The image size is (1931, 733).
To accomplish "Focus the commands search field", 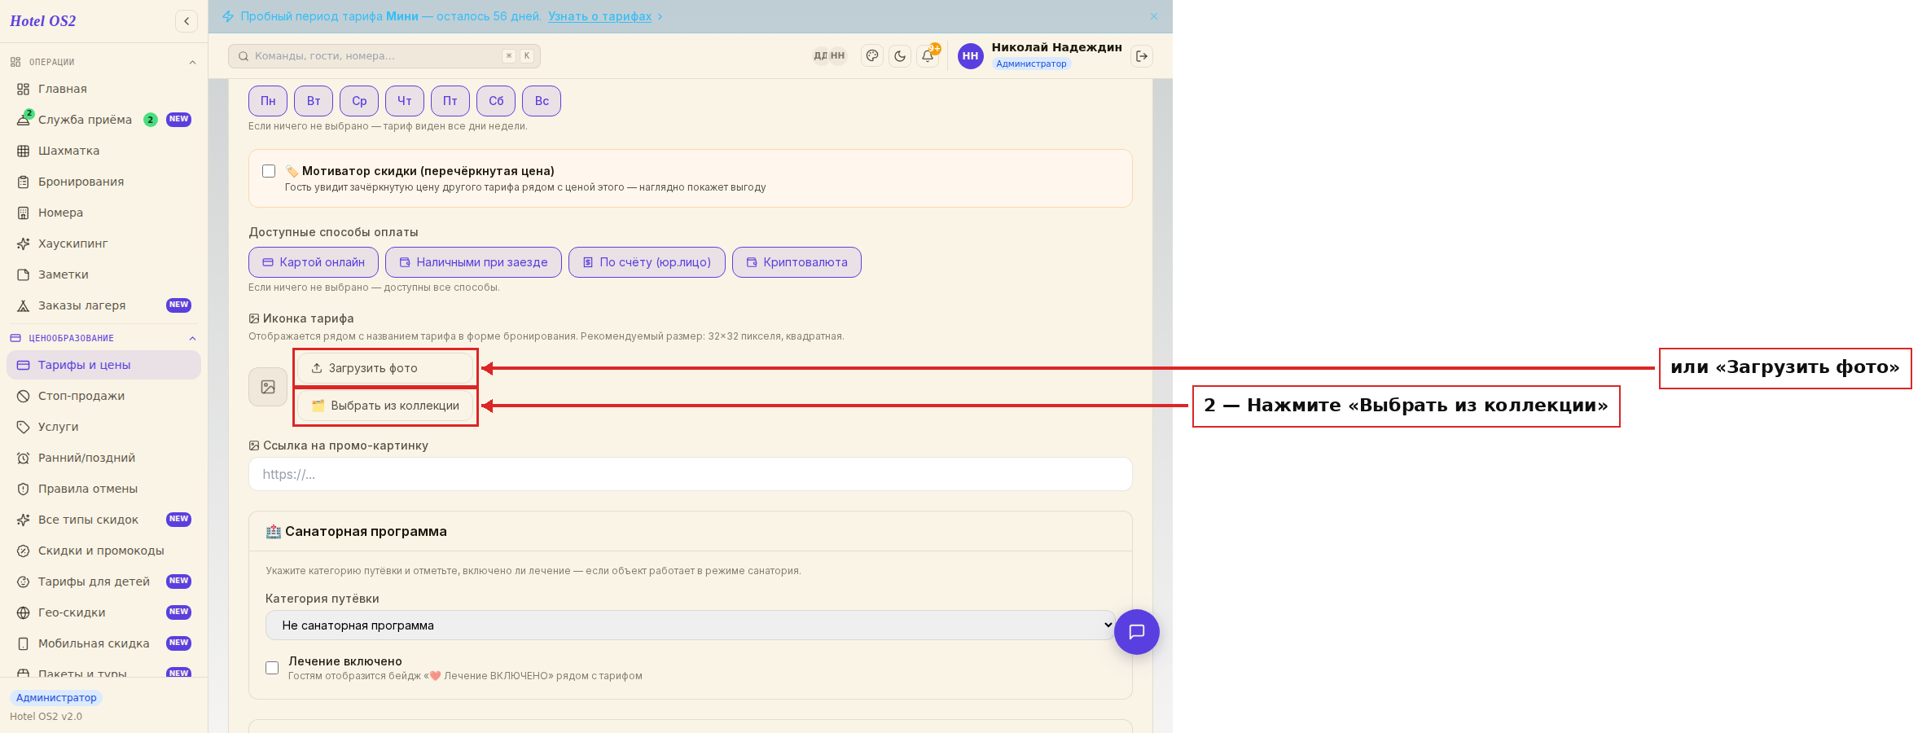I will tap(384, 56).
